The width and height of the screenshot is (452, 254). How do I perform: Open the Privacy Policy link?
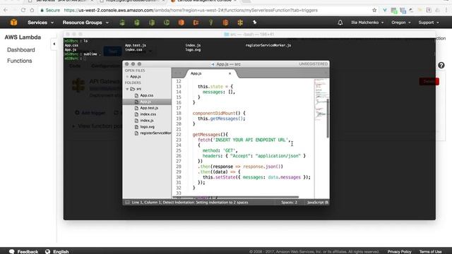399,252
